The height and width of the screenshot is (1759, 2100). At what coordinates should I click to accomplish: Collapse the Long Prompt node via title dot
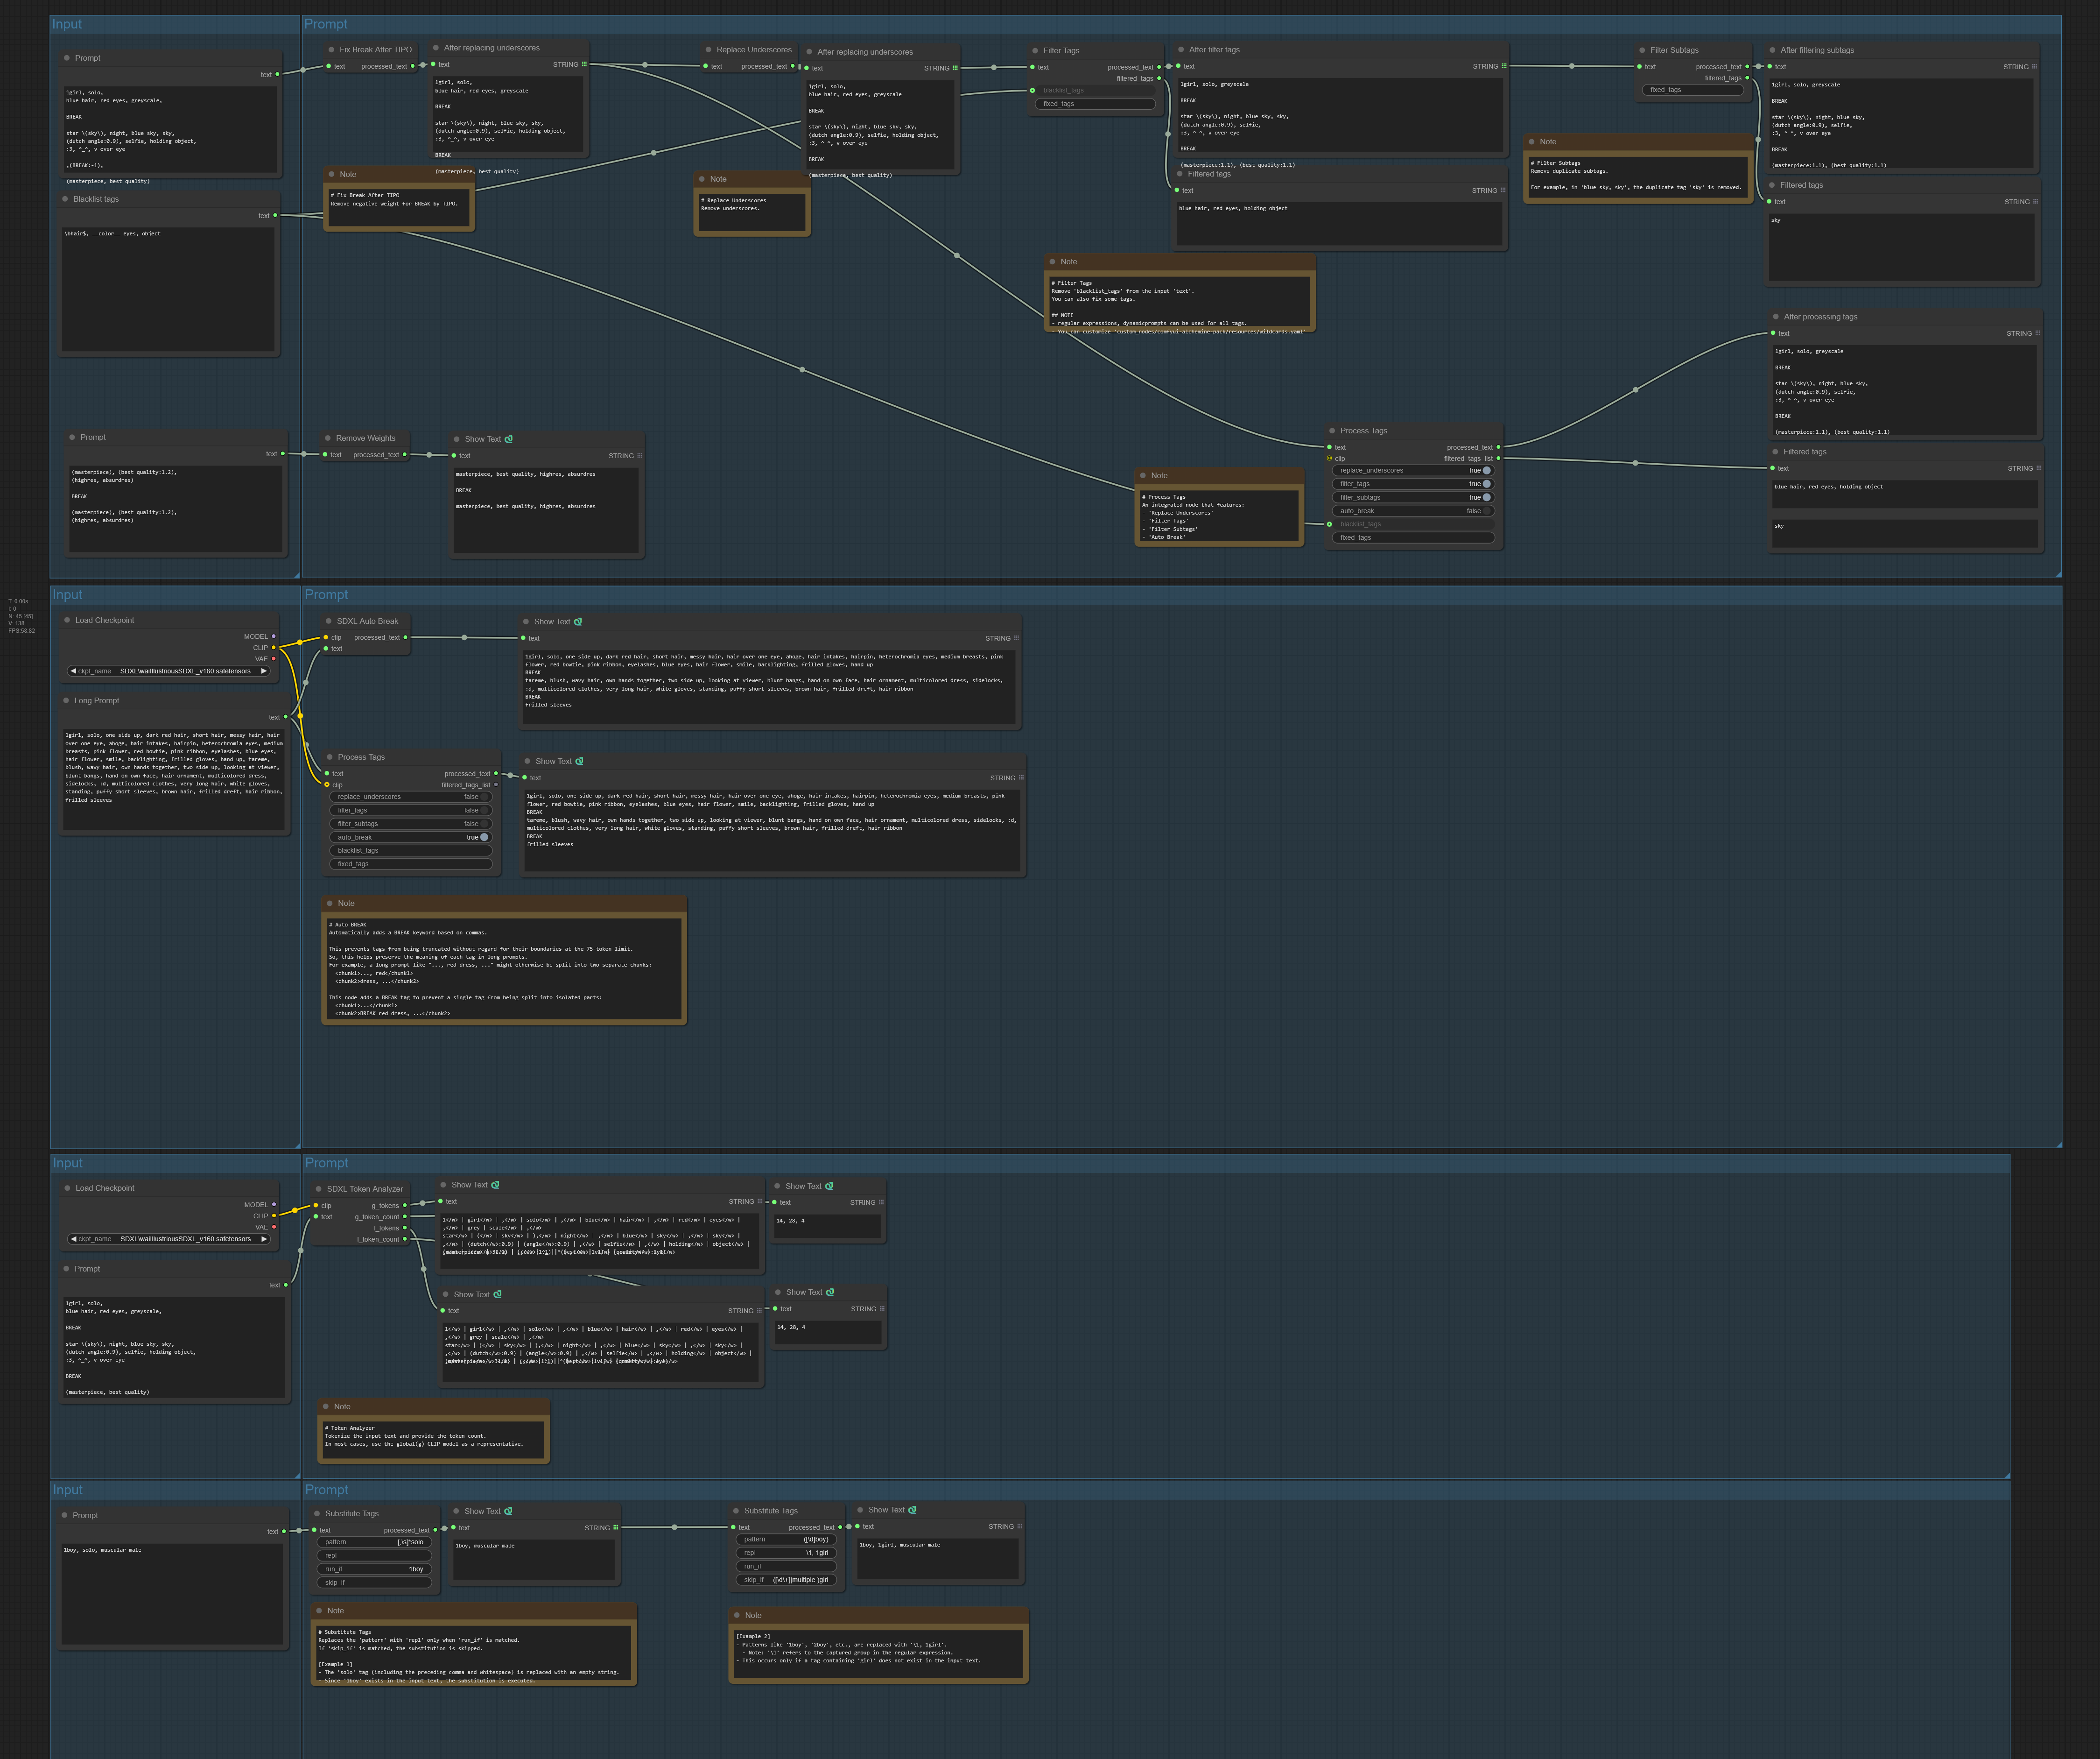tap(66, 700)
